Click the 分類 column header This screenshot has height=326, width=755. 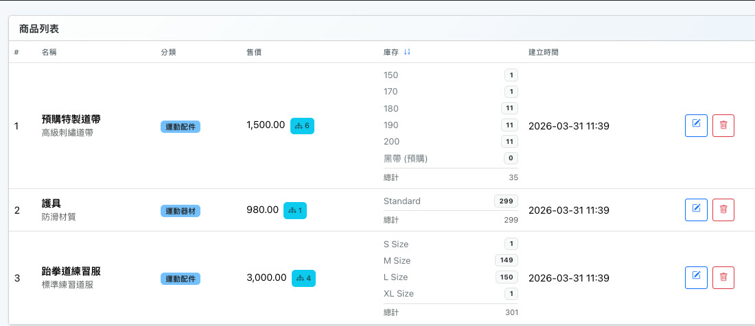(168, 52)
